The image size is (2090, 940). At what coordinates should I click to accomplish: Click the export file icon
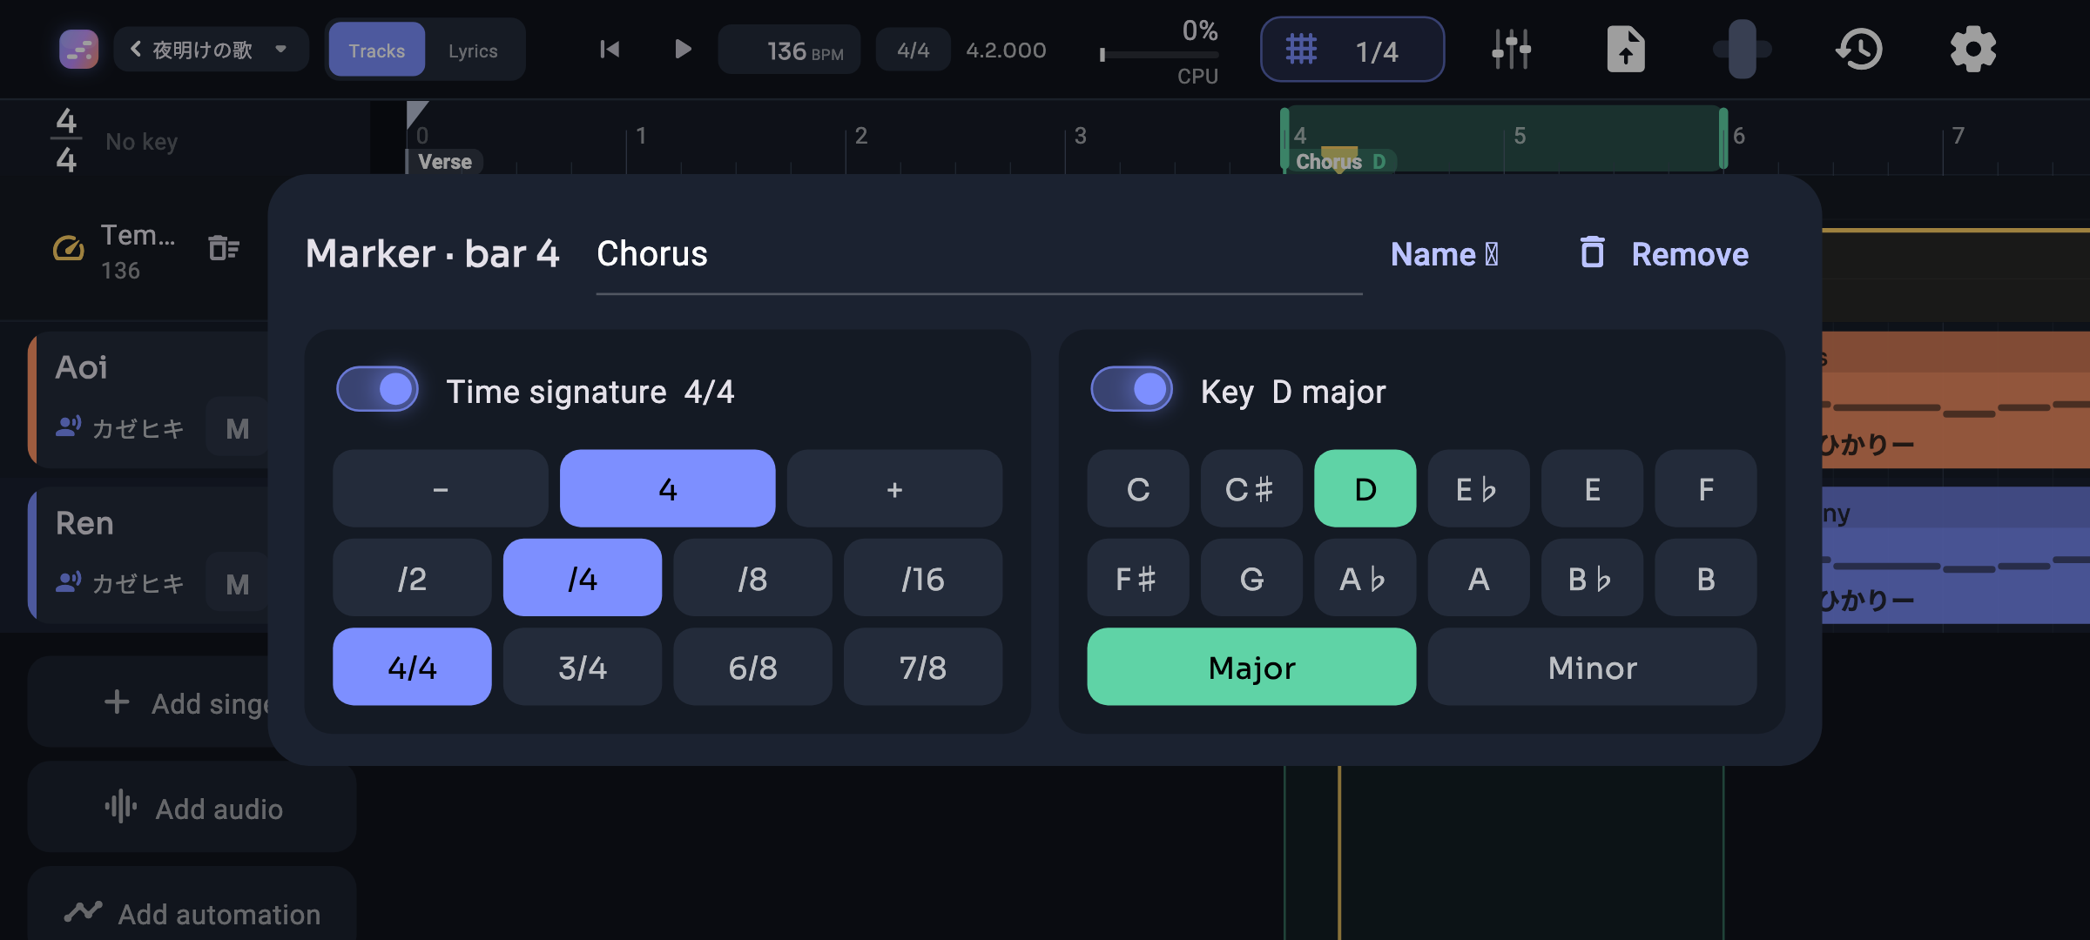[1625, 50]
